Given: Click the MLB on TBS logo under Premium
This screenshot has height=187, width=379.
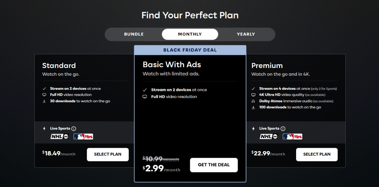Looking at the screenshot, I should pyautogui.click(x=292, y=137).
